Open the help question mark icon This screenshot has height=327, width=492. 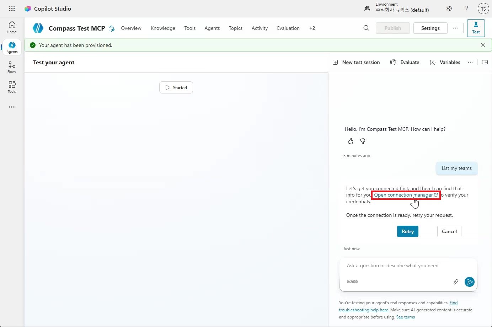click(466, 9)
